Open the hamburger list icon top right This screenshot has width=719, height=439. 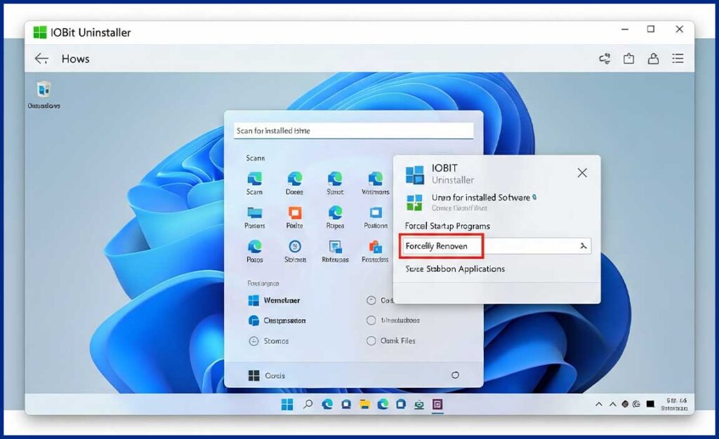pos(678,59)
